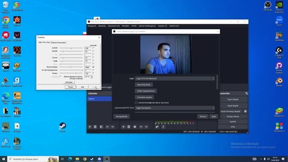Image resolution: width=288 pixels, height=162 pixels.
Task: Move scene down with the arrow icon
Action: pos(112,127)
